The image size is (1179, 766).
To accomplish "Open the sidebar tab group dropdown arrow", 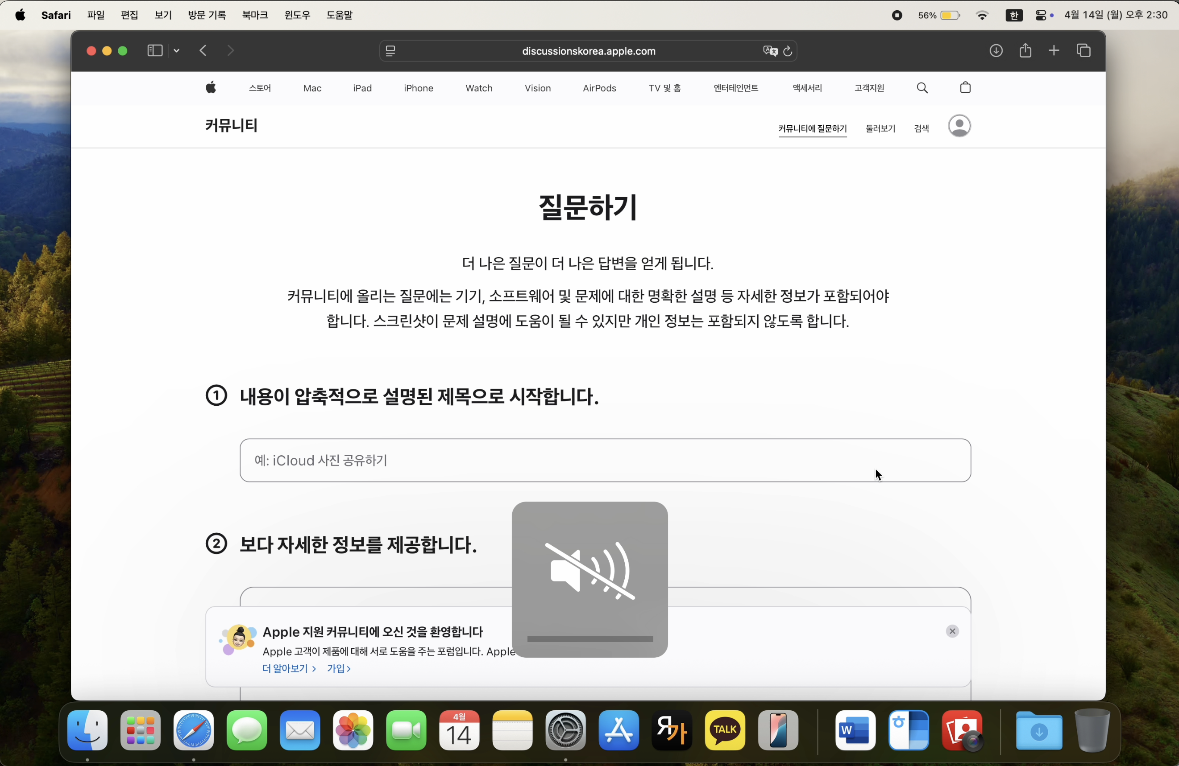I will pyautogui.click(x=177, y=51).
